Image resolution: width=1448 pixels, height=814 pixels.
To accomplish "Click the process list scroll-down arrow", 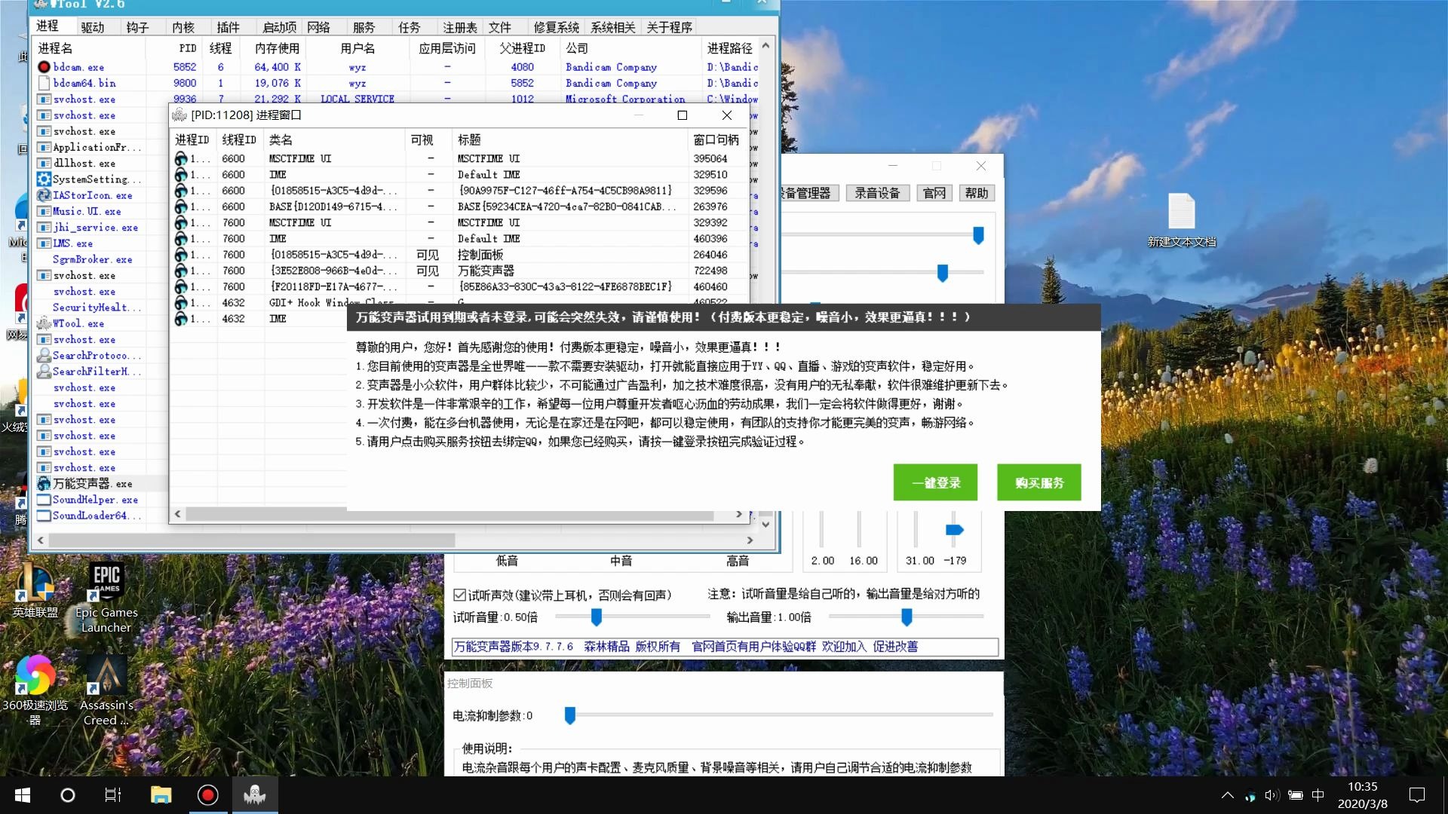I will click(x=766, y=525).
